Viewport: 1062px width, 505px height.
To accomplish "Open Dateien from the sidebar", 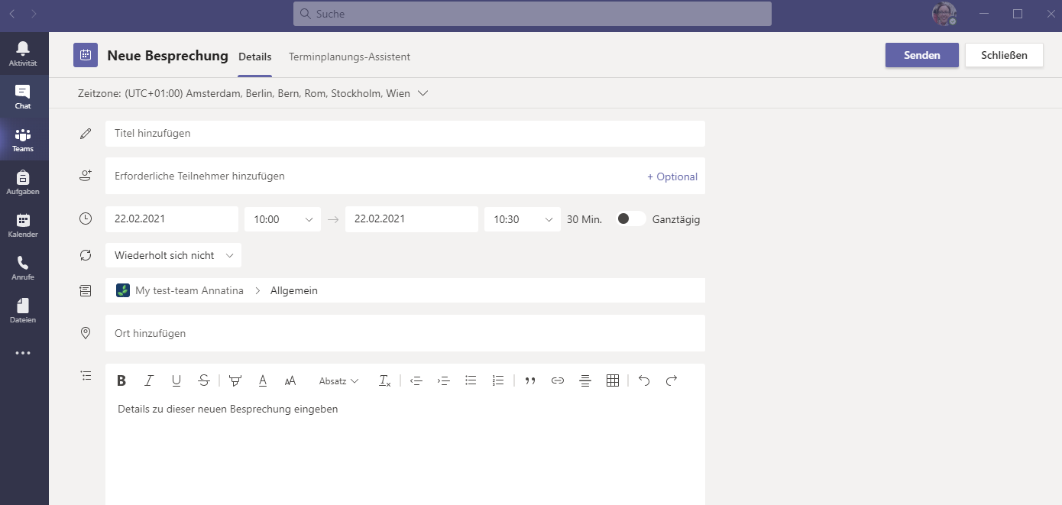I will pyautogui.click(x=23, y=310).
